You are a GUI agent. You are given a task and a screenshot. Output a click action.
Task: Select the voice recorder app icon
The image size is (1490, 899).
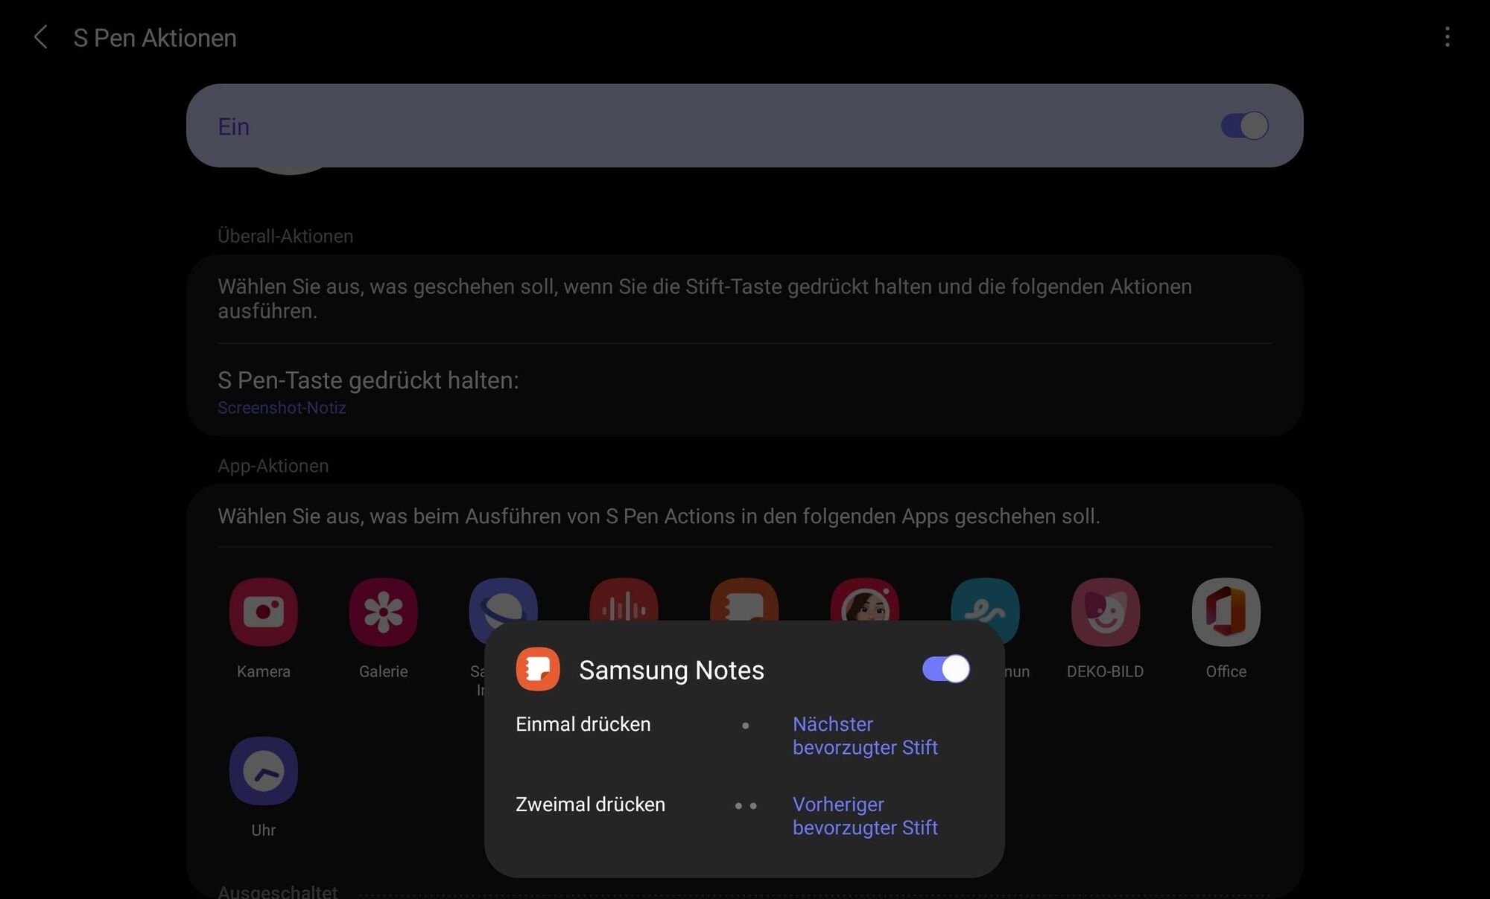(x=624, y=600)
